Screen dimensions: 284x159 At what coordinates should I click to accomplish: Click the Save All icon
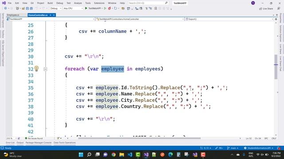point(32,8)
